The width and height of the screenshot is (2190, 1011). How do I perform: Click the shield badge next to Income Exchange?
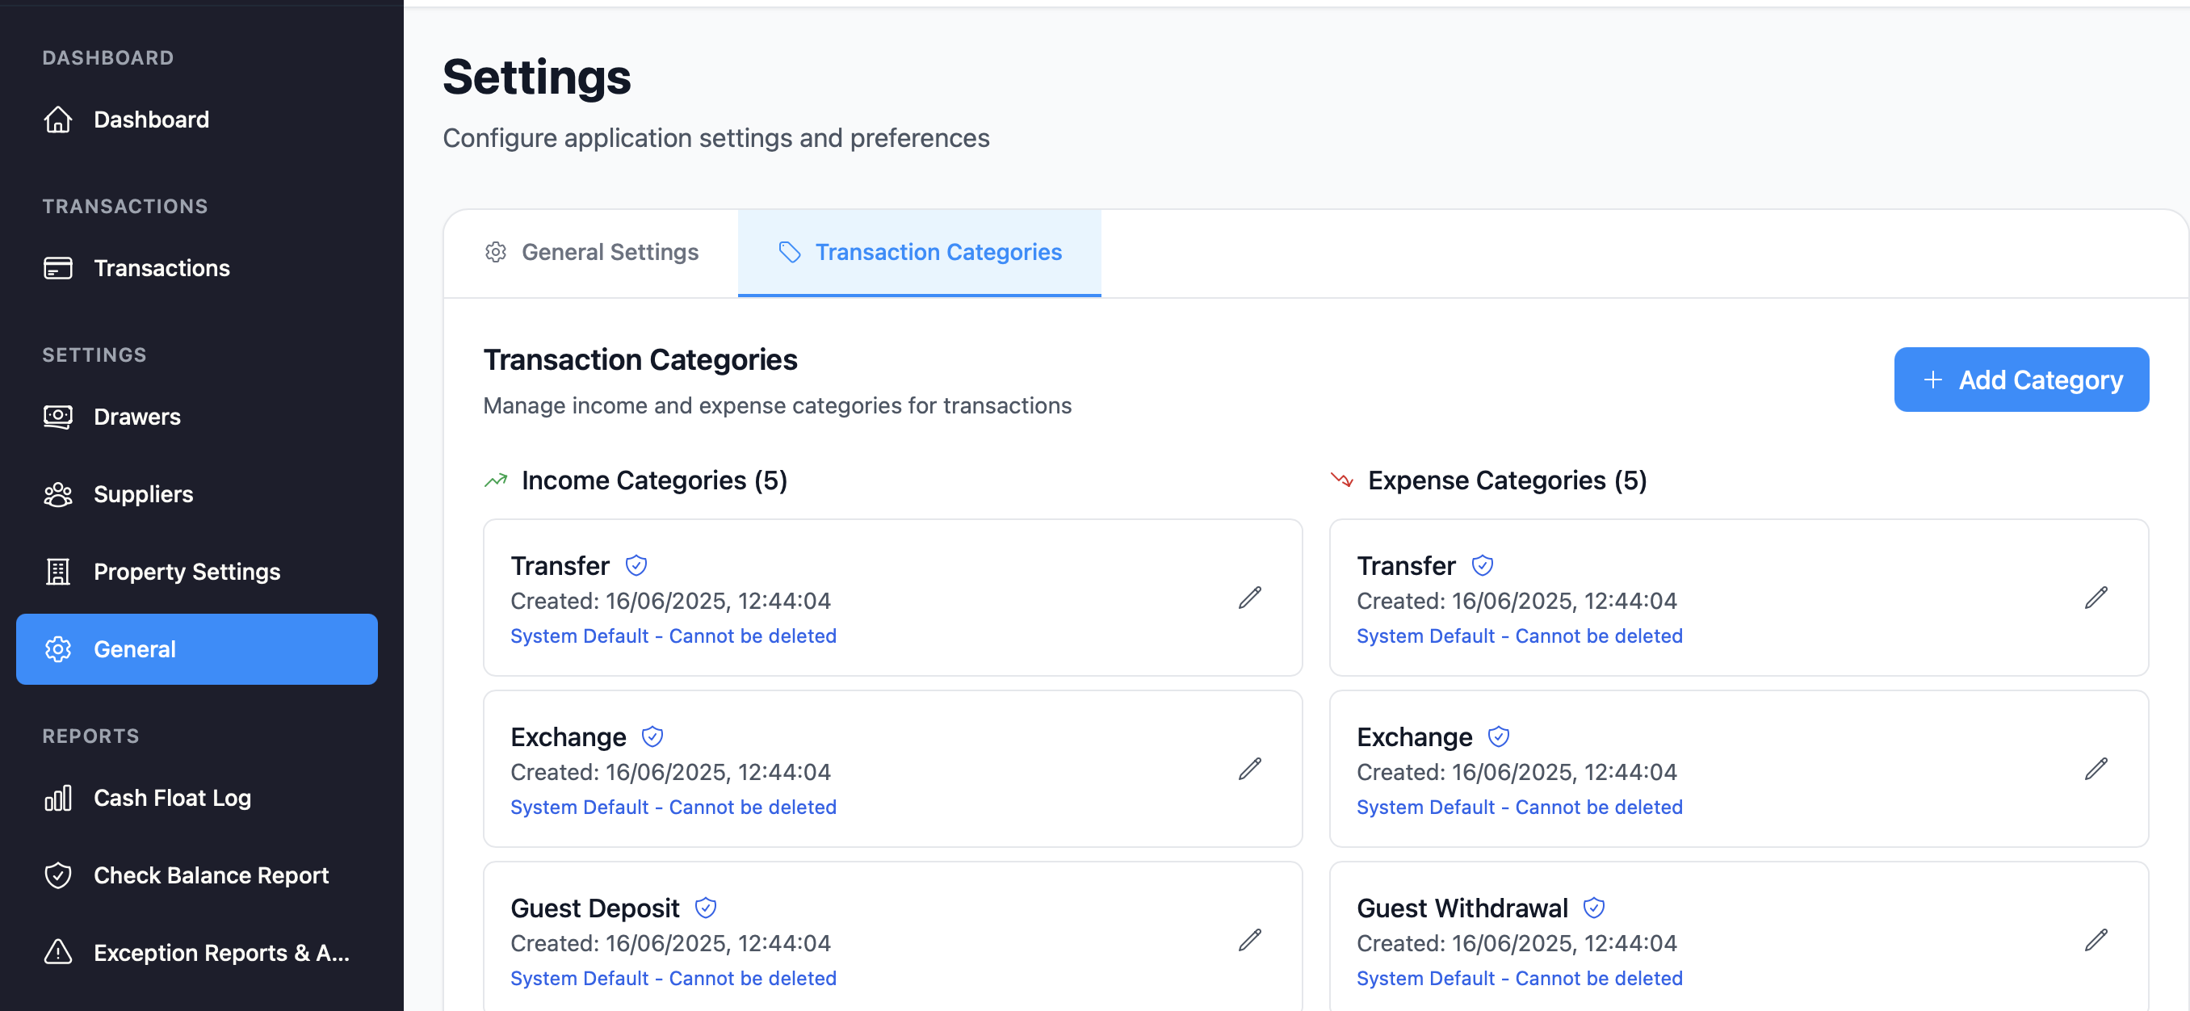click(651, 736)
